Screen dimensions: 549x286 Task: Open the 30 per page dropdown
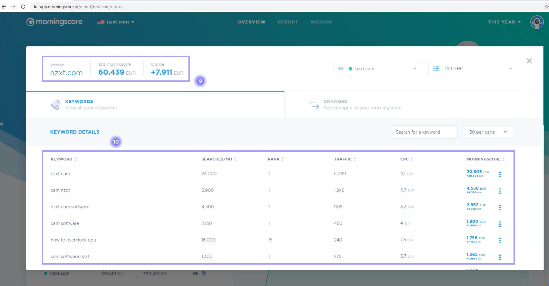tap(488, 132)
